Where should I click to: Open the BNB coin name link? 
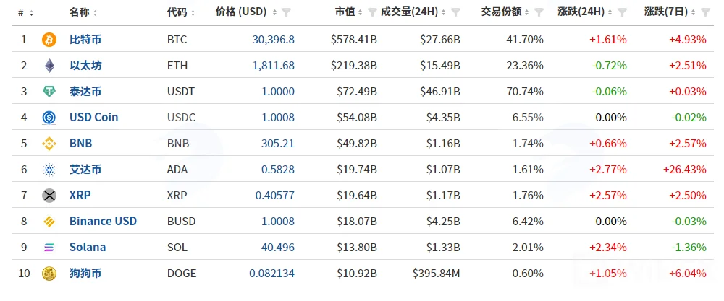point(81,143)
